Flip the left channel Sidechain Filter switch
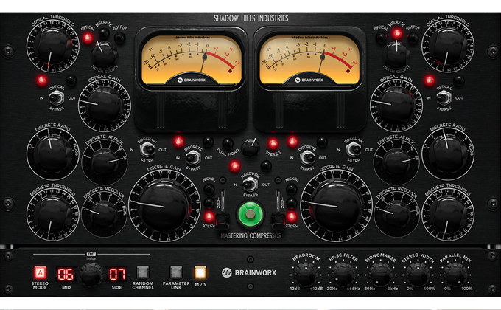The image size is (501, 310). pos(147,149)
